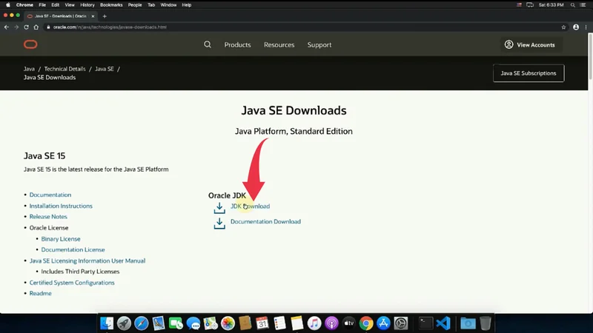
Task: Click the View Accounts button
Action: click(x=529, y=44)
